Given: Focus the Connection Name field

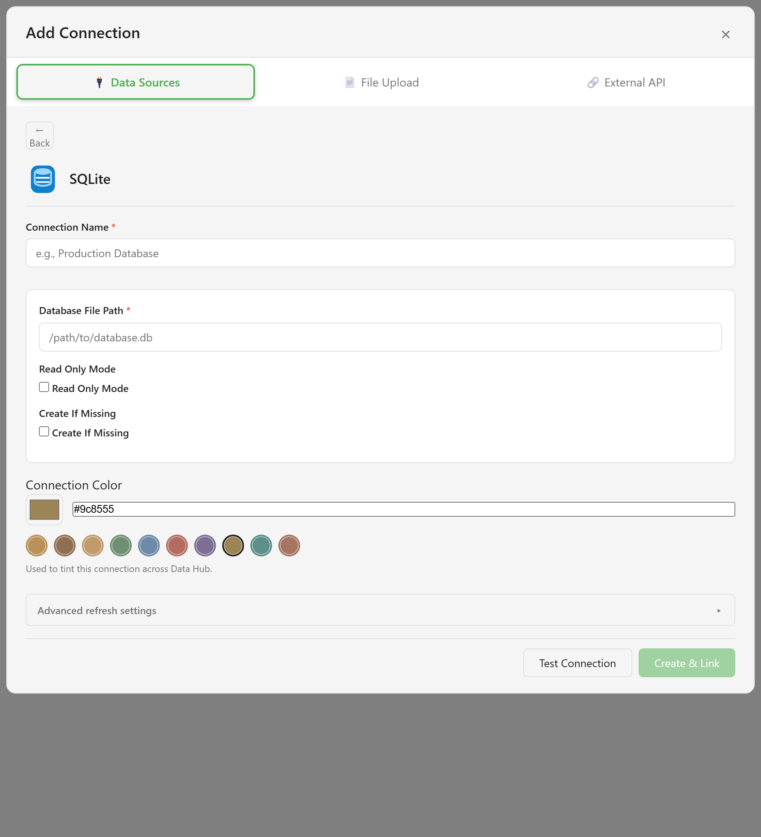Looking at the screenshot, I should click(380, 253).
